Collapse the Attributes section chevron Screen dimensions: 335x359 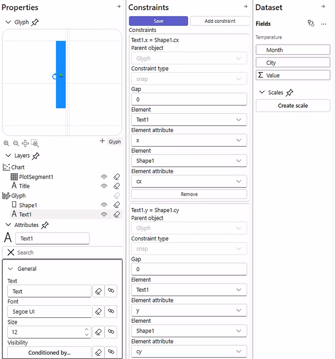(x=8, y=224)
